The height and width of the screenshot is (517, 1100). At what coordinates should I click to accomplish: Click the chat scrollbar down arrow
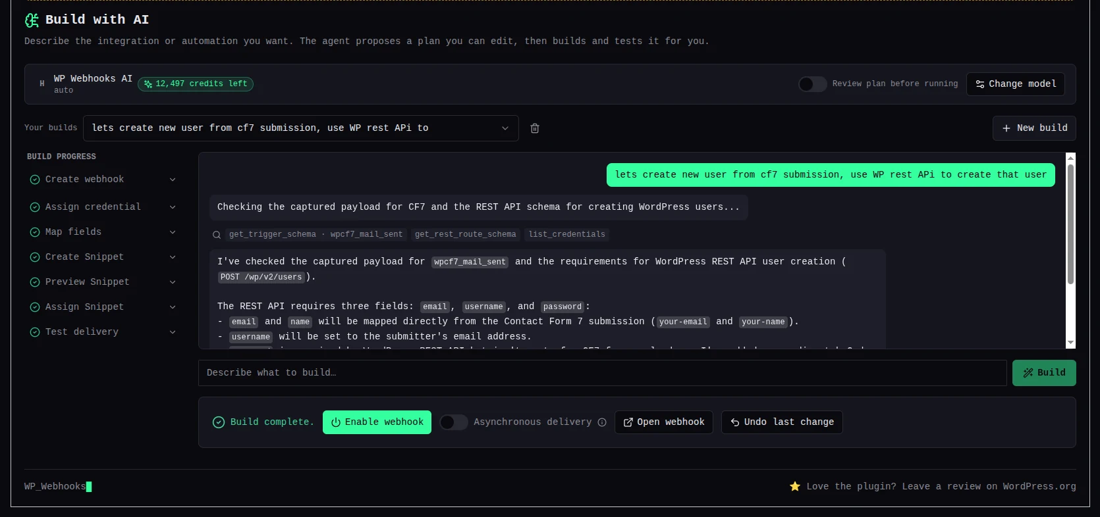1070,343
